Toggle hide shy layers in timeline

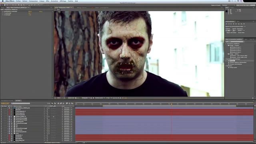point(58,103)
